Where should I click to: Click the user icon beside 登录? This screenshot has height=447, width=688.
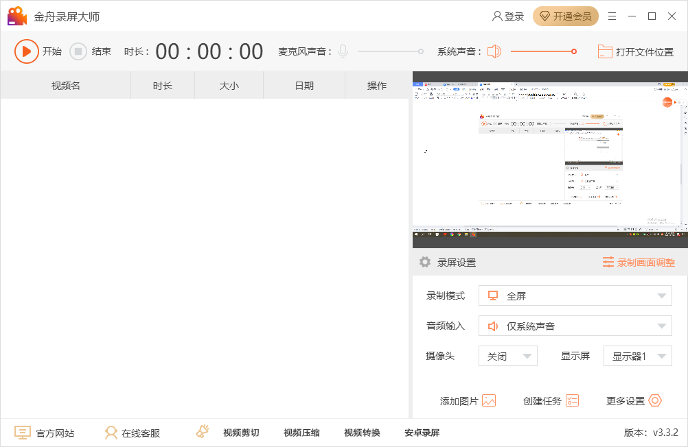click(497, 16)
